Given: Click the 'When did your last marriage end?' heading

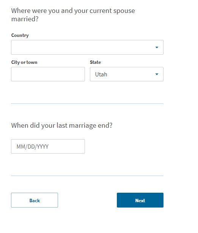Looking at the screenshot, I should click(62, 125).
